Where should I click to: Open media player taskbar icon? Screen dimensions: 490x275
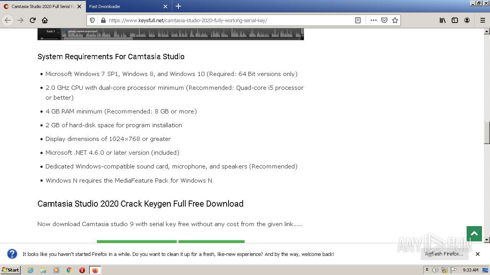pos(56,270)
